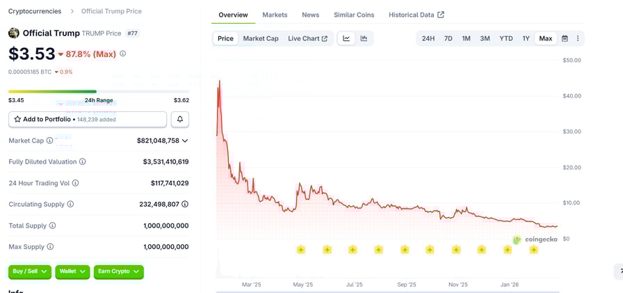This screenshot has width=623, height=293.
Task: Click info icon next to Fully Diluted Valuation
Action: pos(83,161)
